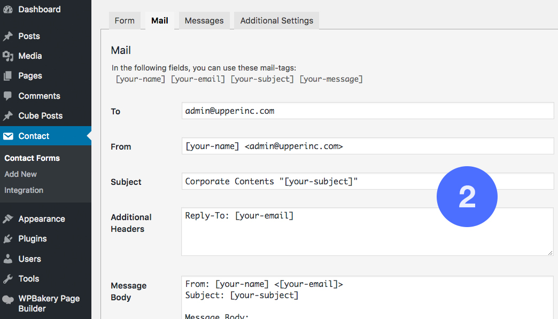Viewport: 558px width, 319px height.
Task: Click the blue circle marked 2
Action: (467, 197)
